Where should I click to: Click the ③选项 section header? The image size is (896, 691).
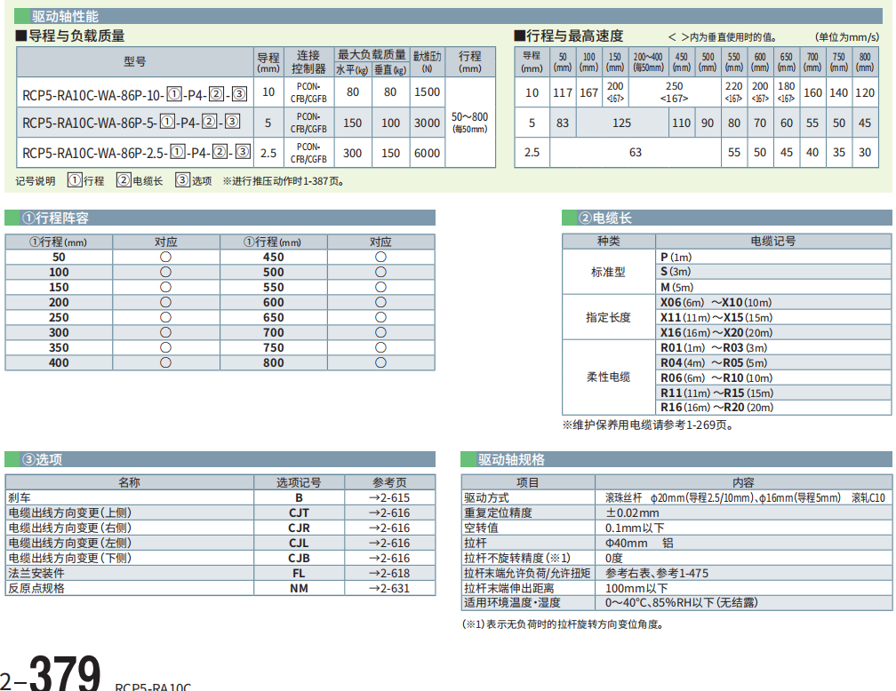click(x=220, y=459)
